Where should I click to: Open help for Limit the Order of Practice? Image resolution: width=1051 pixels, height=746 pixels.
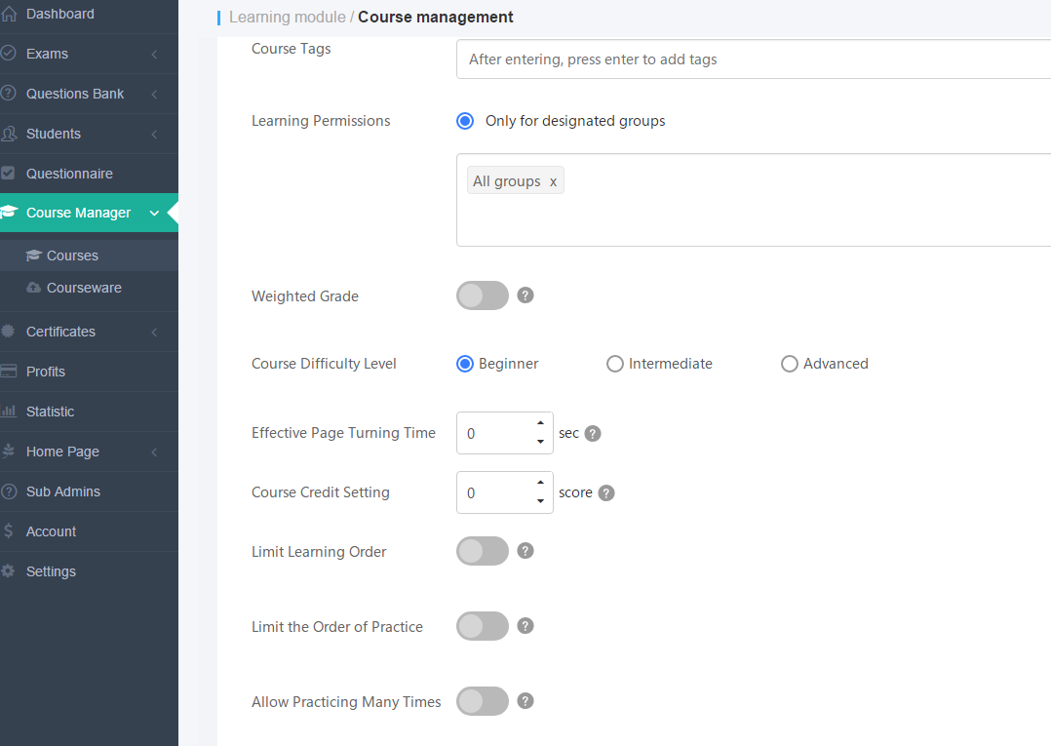(x=525, y=626)
